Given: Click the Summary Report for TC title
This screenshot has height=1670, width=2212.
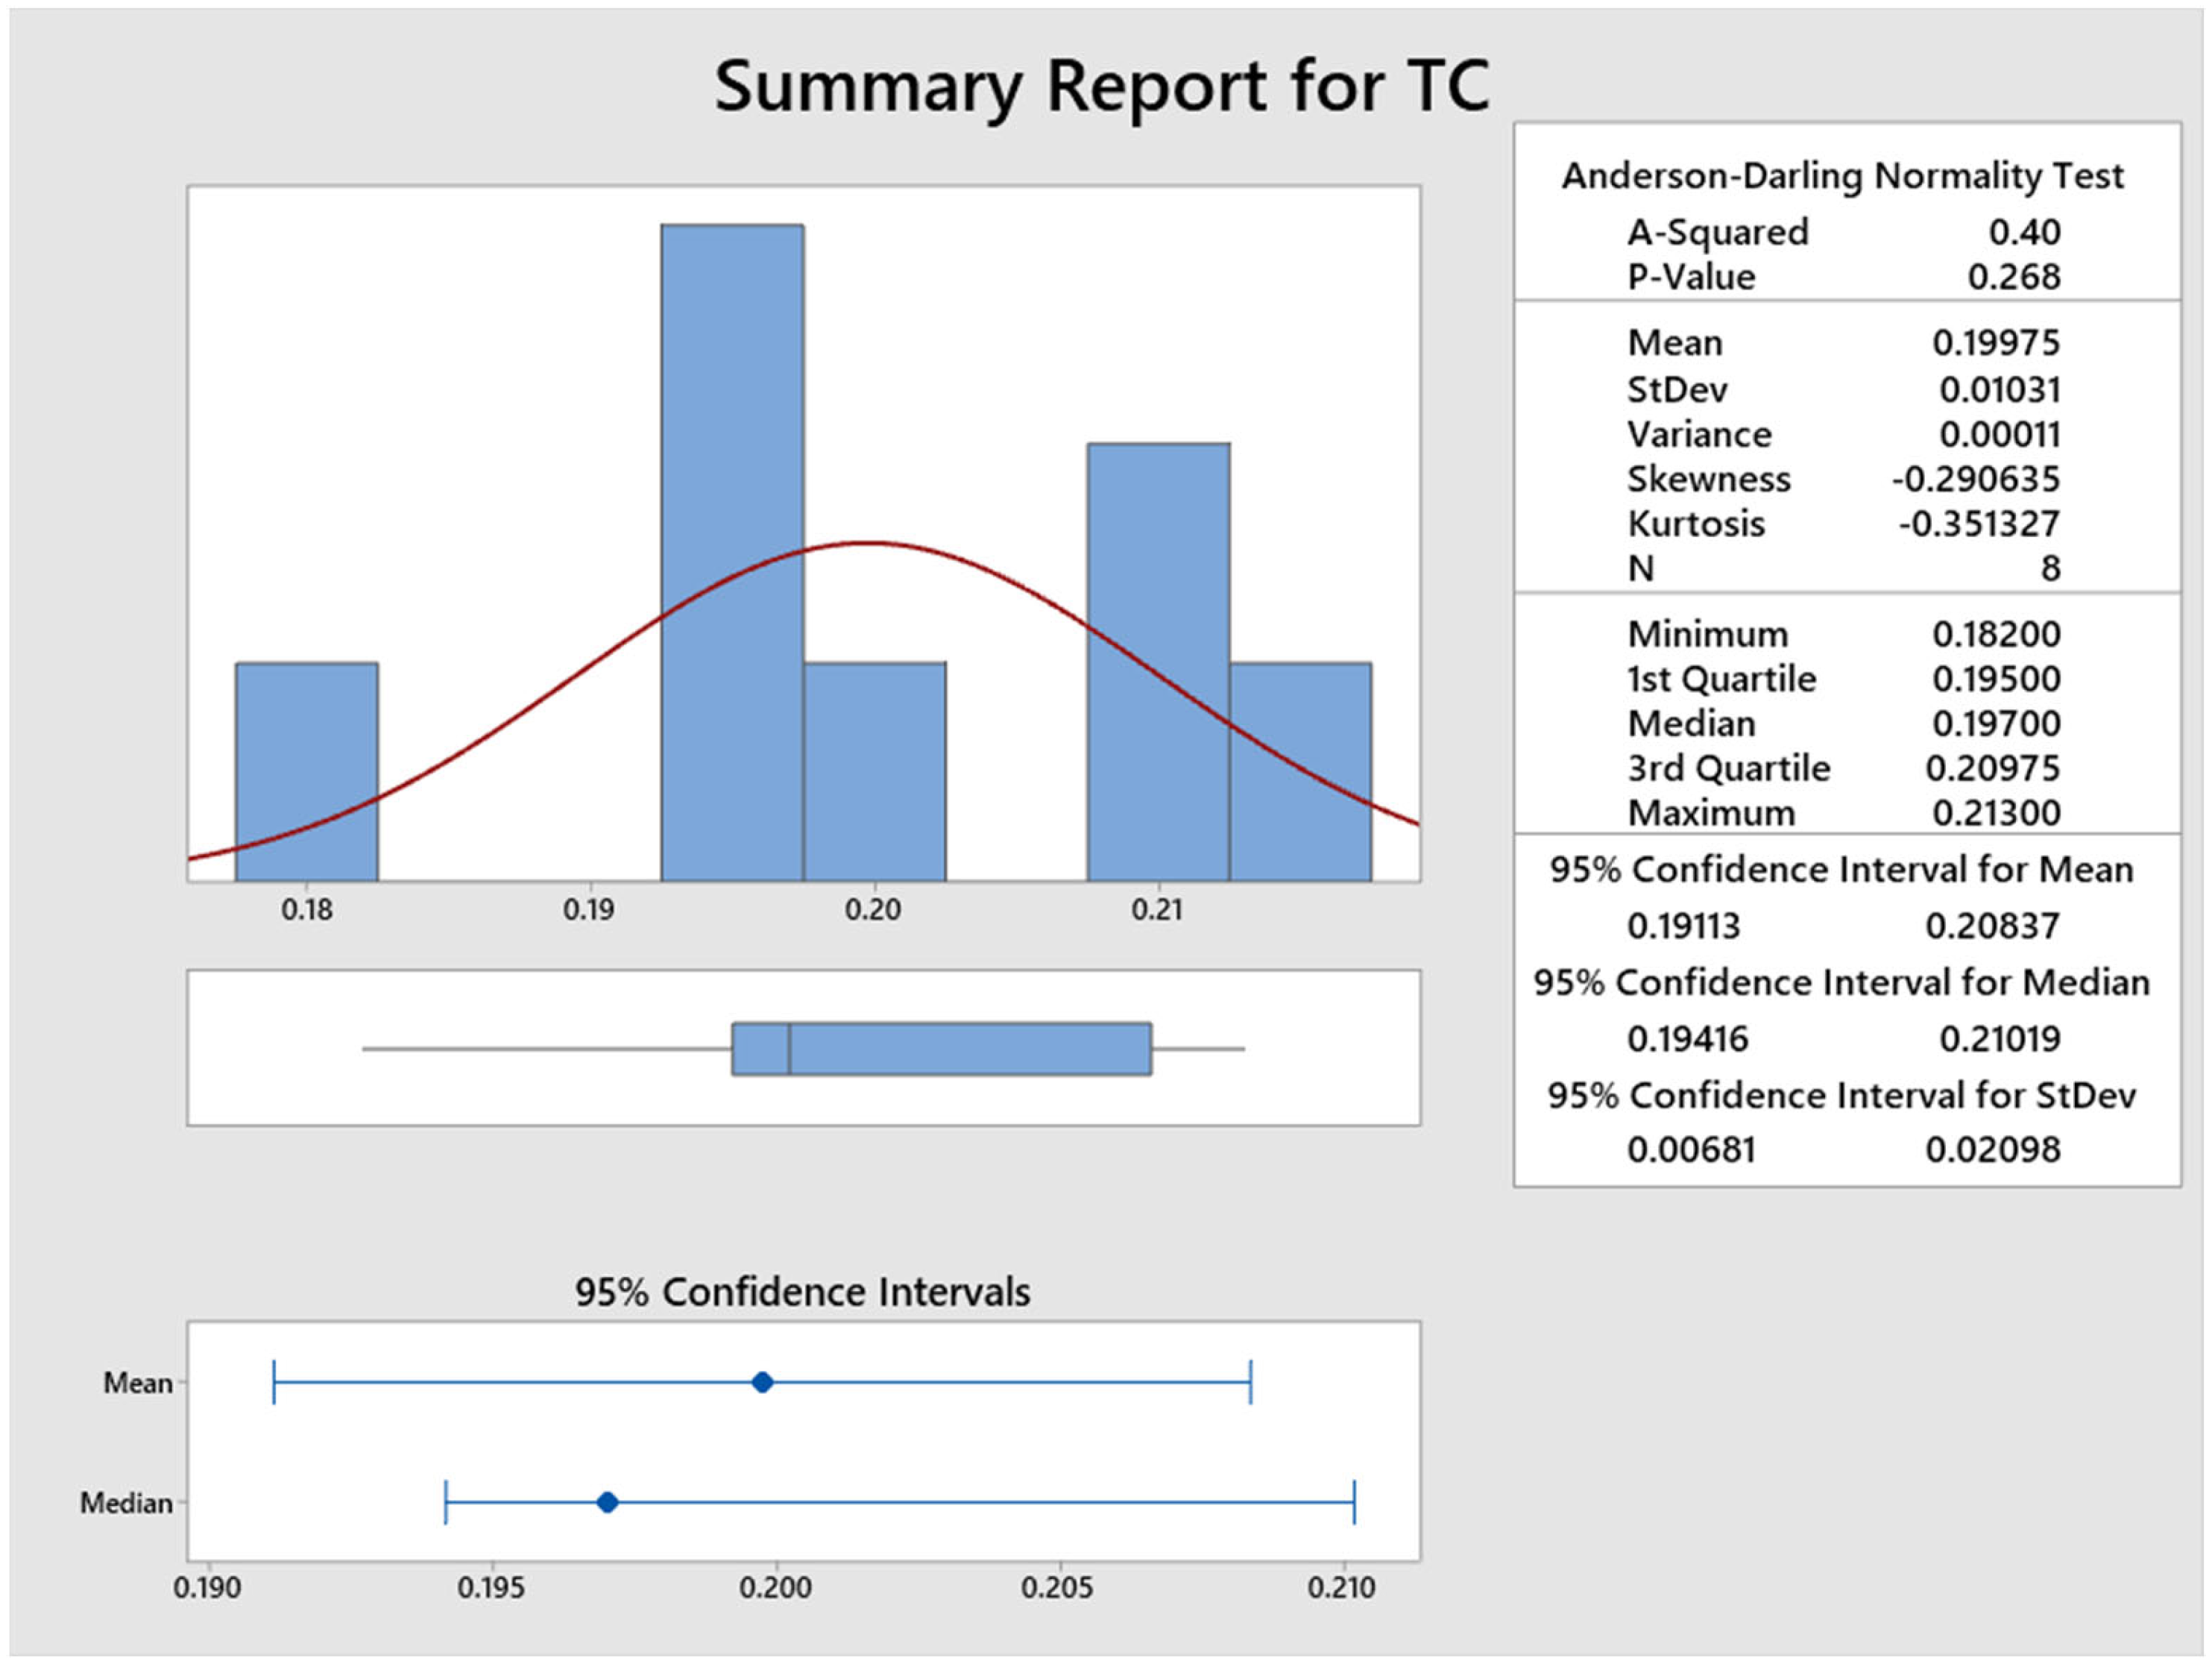Looking at the screenshot, I should (1101, 87).
